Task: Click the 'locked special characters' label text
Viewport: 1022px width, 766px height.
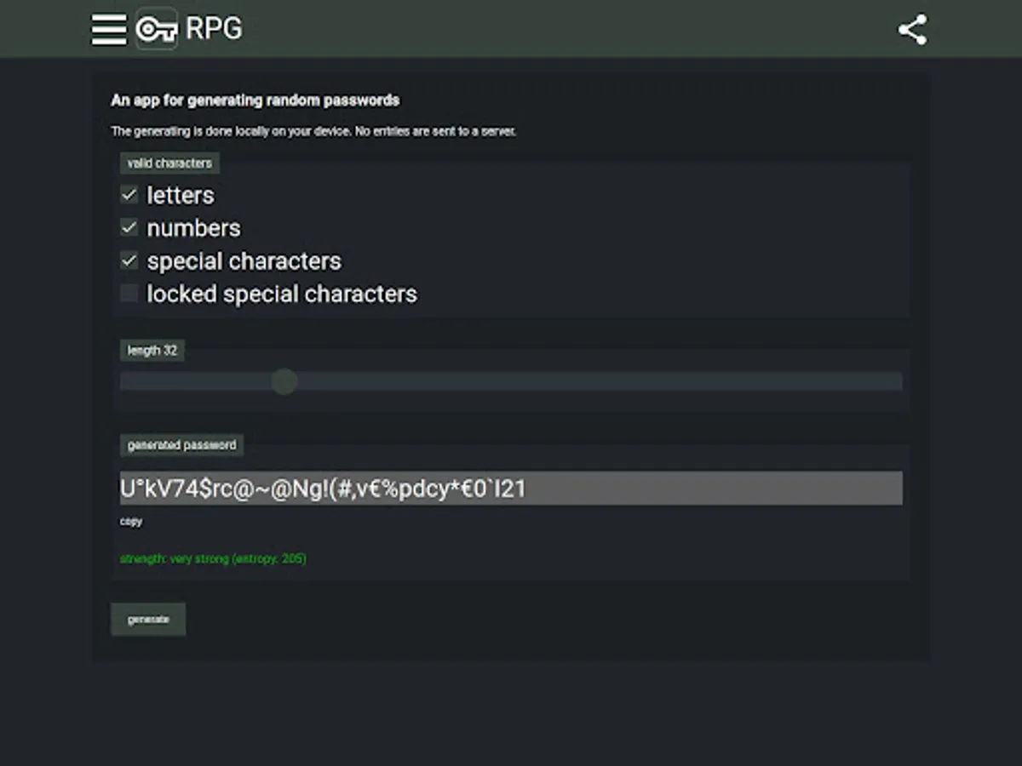Action: pyautogui.click(x=282, y=294)
